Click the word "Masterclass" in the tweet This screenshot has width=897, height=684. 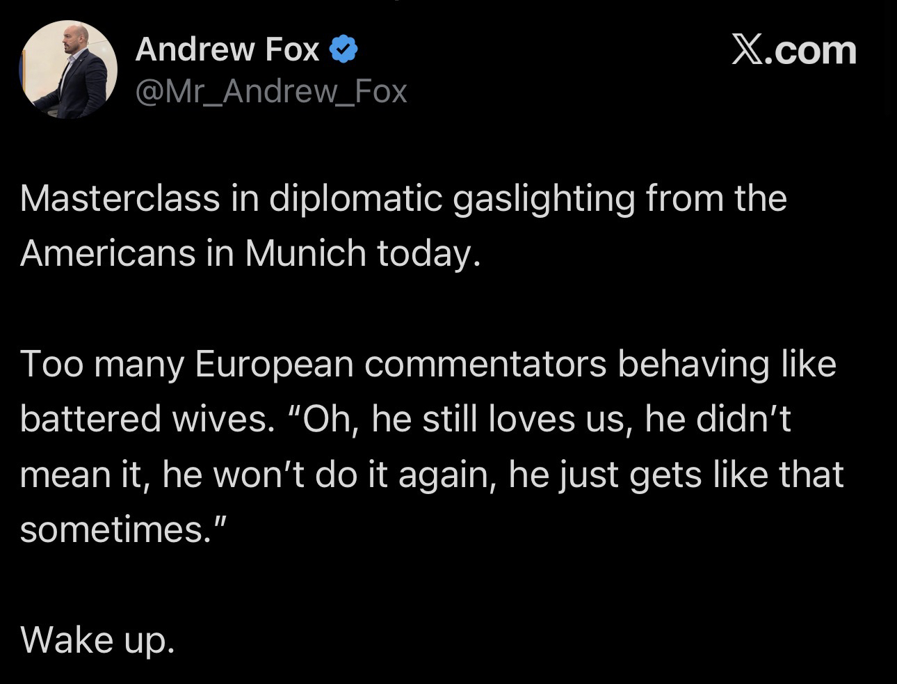tap(120, 198)
